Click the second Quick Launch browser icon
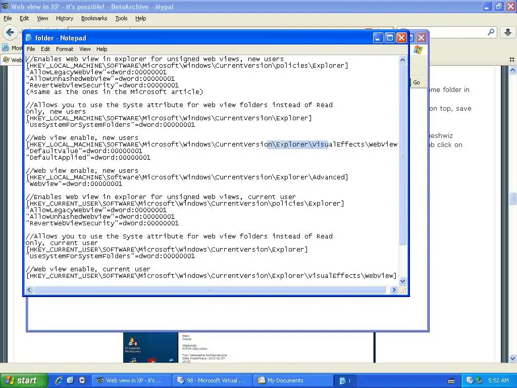The image size is (517, 388). [x=70, y=380]
